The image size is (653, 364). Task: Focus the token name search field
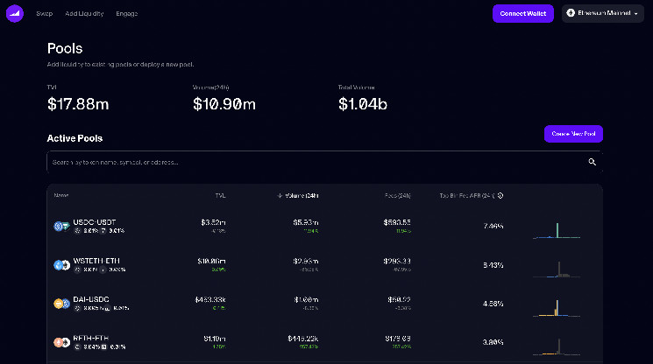point(307,162)
